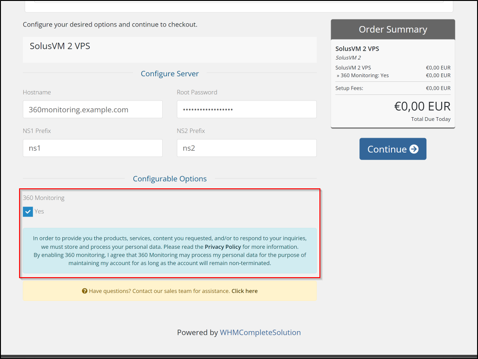Image resolution: width=478 pixels, height=359 pixels.
Task: Click the Continue button
Action: pyautogui.click(x=392, y=149)
